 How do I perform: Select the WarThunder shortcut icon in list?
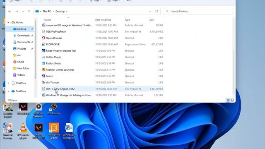click(43, 82)
